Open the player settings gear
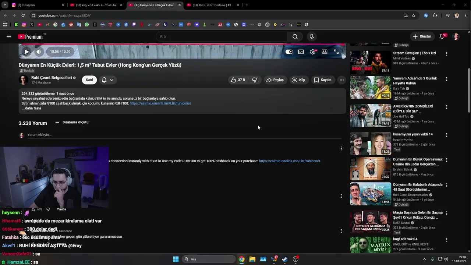 click(313, 52)
